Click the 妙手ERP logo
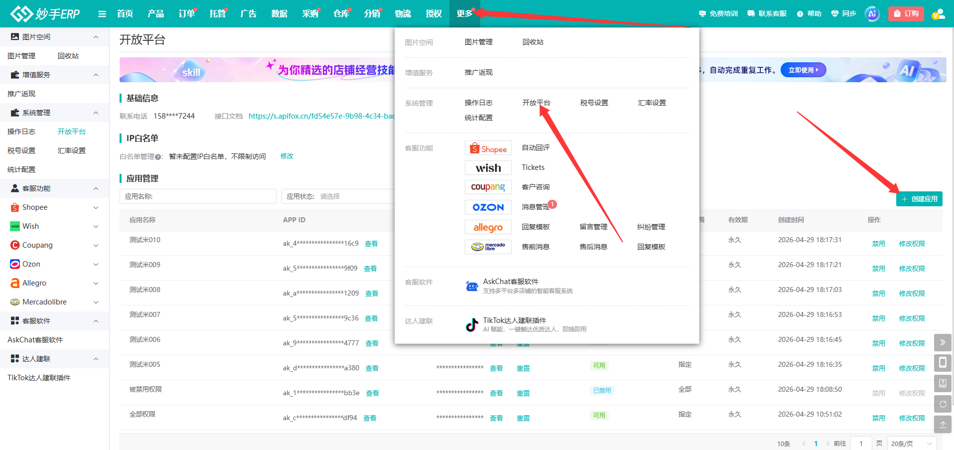 45,13
